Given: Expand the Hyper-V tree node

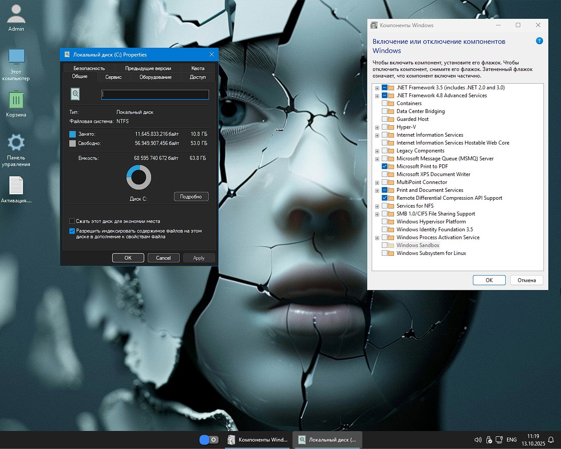Looking at the screenshot, I should click(377, 127).
